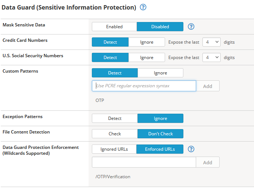254x194 pixels.
Task: Select Disabled for Mask Sensitive Data
Action: click(x=160, y=26)
